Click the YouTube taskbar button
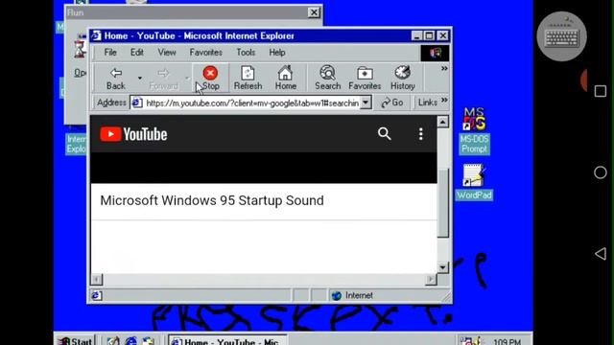This screenshot has width=614, height=345. pyautogui.click(x=228, y=340)
